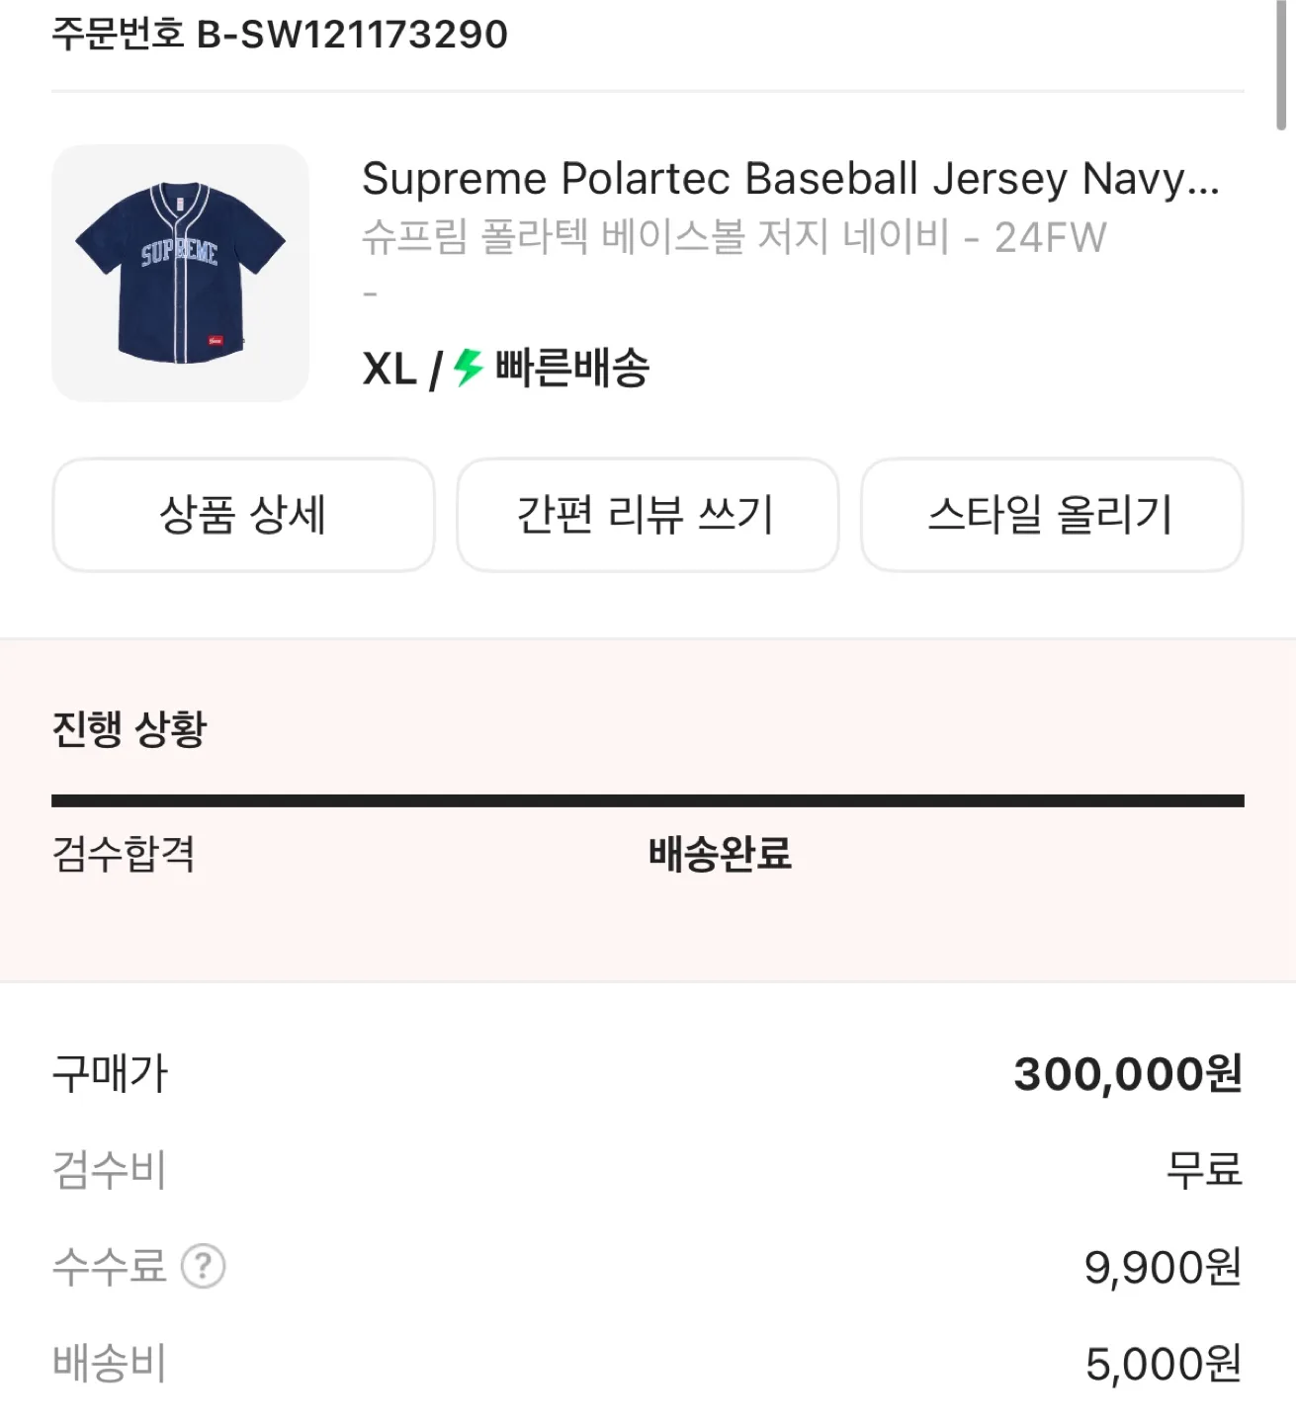Image resolution: width=1296 pixels, height=1423 pixels.
Task: Open the Supreme Polartec Baseball Jersey title
Action: pos(790,179)
